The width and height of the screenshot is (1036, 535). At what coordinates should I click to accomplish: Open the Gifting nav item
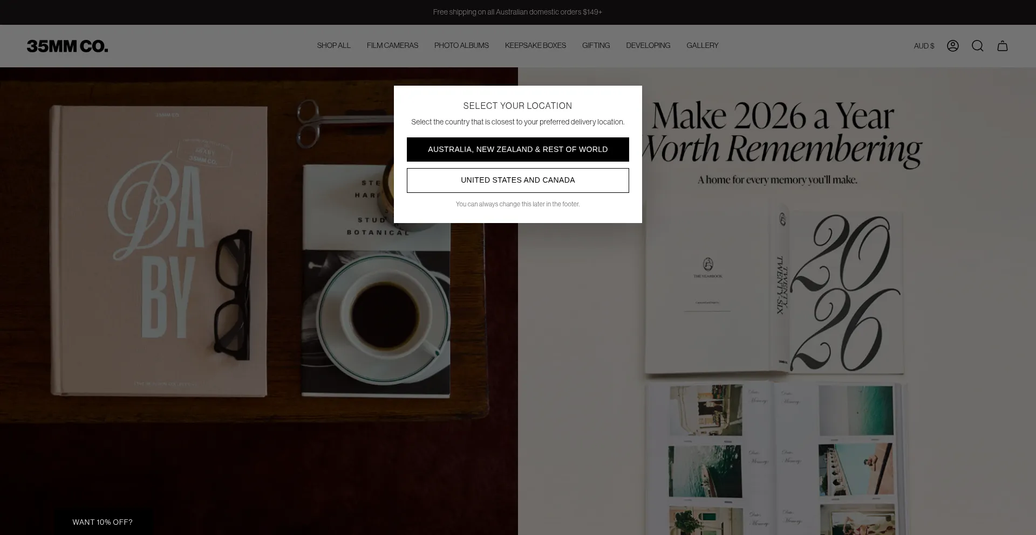pos(596,46)
